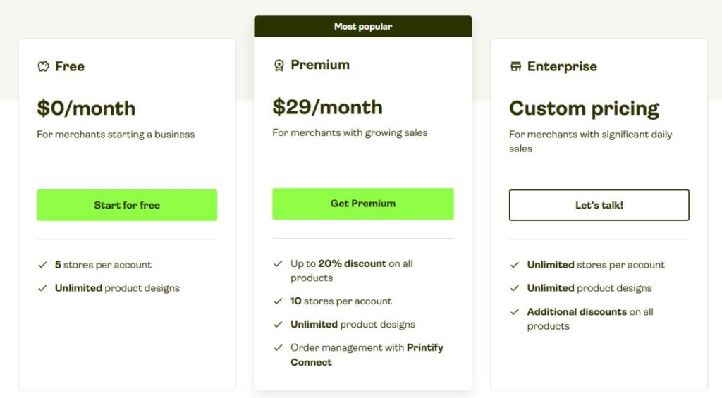Click the $29/month price heading
The image size is (722, 398).
(x=327, y=107)
